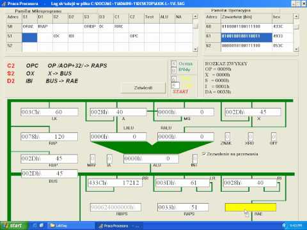Click the A register field showing 0028h
The height and width of the screenshot is (230, 307).
point(118,112)
